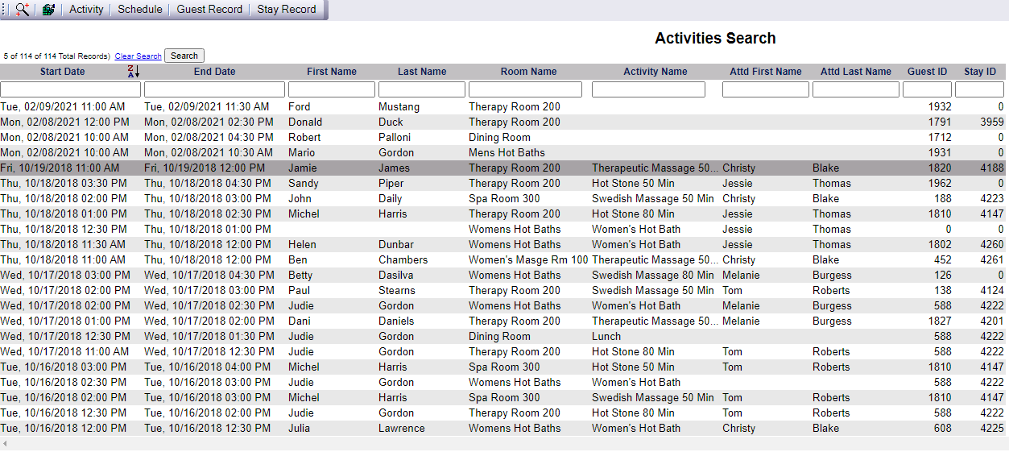Sort by the Attd Last Name header
This screenshot has width=1009, height=452.
click(856, 72)
